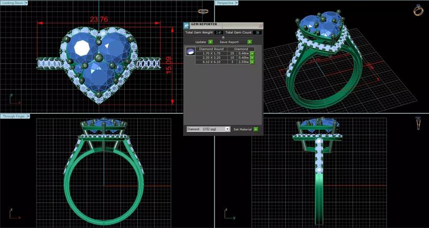The width and height of the screenshot is (429, 228).
Task: Click the slider handle below gem totals
Action: 223,38
